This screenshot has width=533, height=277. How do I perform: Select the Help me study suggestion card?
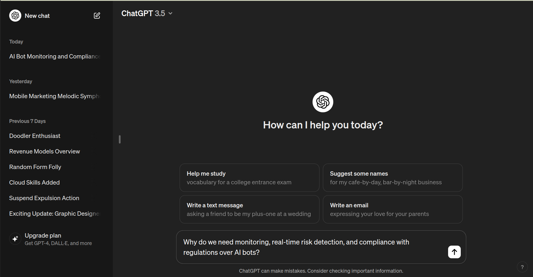pyautogui.click(x=249, y=178)
